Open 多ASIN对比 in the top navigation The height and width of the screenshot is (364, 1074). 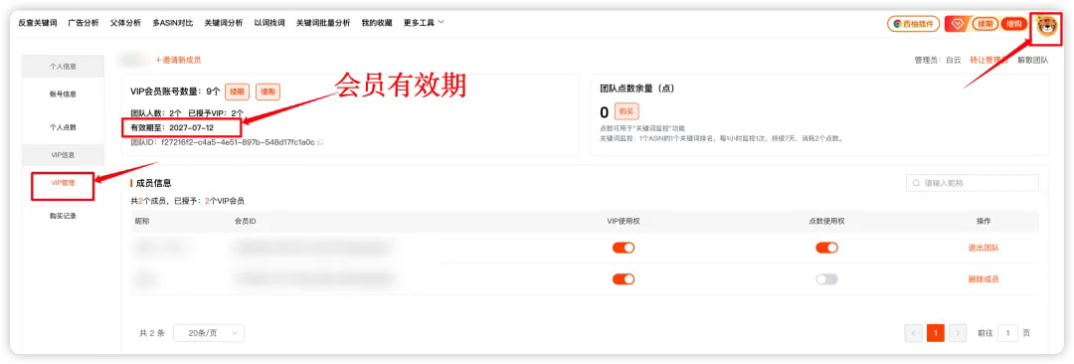pos(173,23)
